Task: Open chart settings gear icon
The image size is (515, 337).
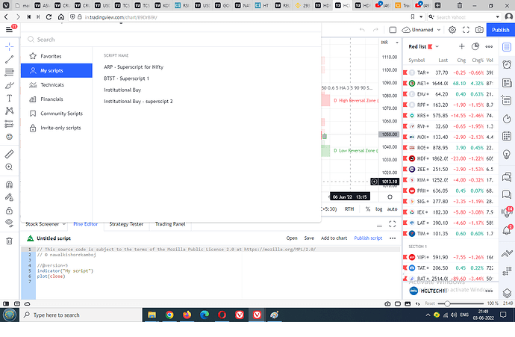Action: point(452,30)
